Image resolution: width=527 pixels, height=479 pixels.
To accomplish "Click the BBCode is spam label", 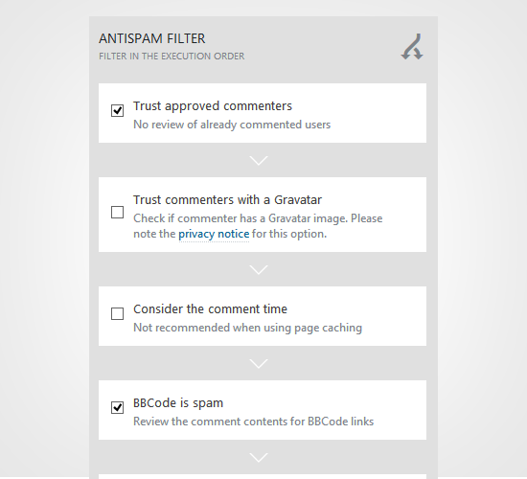I will tap(178, 402).
